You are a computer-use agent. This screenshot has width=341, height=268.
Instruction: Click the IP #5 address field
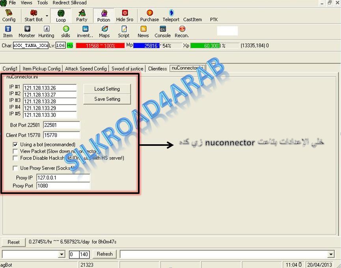[x=50, y=115]
